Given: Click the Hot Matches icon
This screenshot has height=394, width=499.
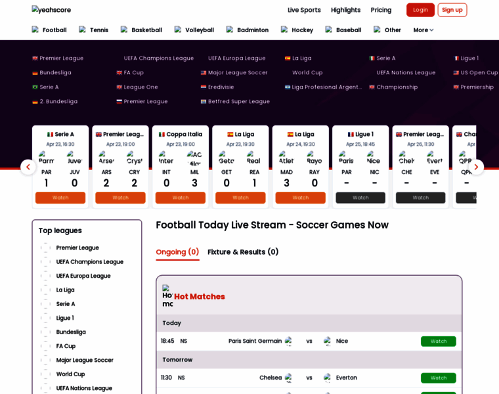Looking at the screenshot, I should [x=167, y=296].
